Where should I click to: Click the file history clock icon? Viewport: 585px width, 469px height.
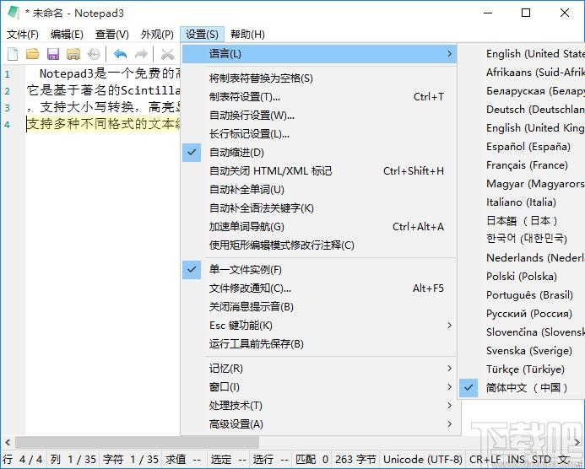pos(94,55)
